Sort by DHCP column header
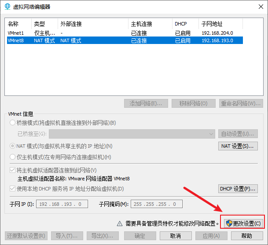The image size is (268, 245). tap(185, 24)
